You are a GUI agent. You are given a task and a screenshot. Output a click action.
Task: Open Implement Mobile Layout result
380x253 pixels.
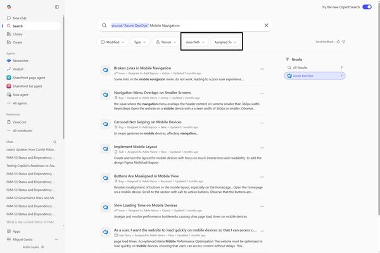136,147
